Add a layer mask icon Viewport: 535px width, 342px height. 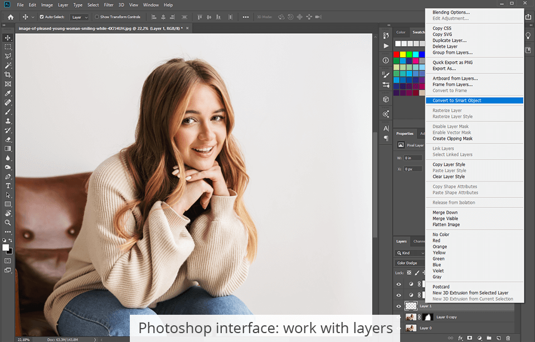coord(470,338)
